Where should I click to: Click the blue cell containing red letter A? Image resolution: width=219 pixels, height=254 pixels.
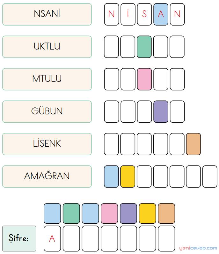pyautogui.click(x=161, y=14)
